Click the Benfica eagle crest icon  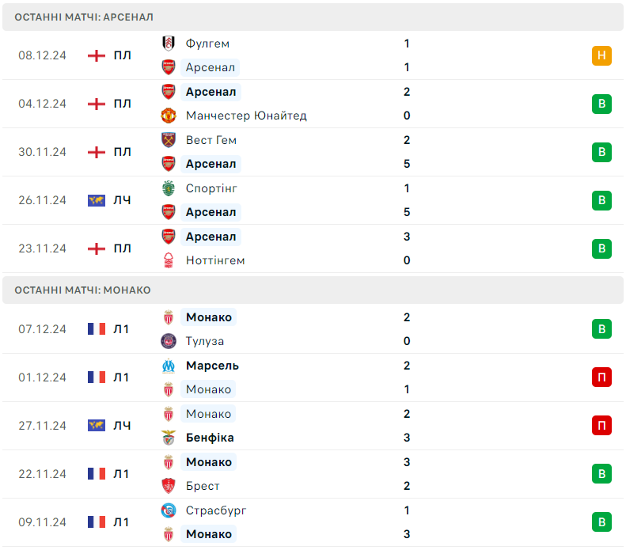tap(169, 438)
